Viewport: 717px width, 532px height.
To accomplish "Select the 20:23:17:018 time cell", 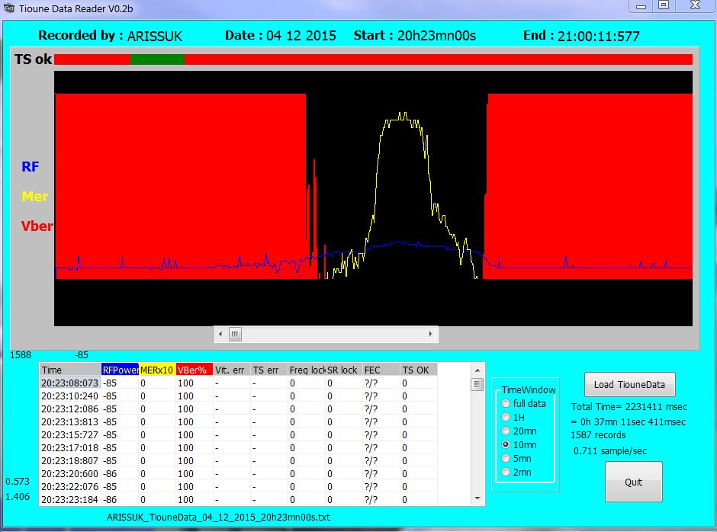I will [70, 448].
